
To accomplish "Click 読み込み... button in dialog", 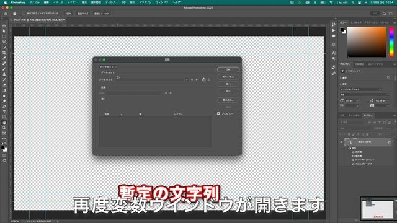I will pyautogui.click(x=228, y=100).
